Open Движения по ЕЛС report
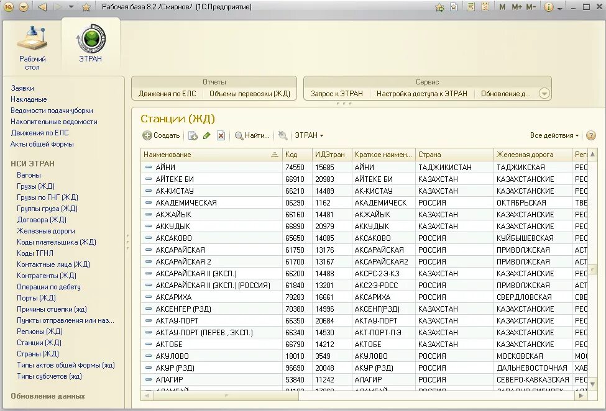This screenshot has height=411, width=606. (x=167, y=94)
